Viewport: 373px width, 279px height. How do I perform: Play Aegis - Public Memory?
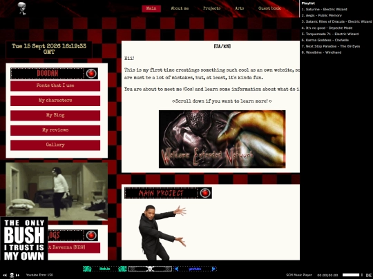click(322, 15)
